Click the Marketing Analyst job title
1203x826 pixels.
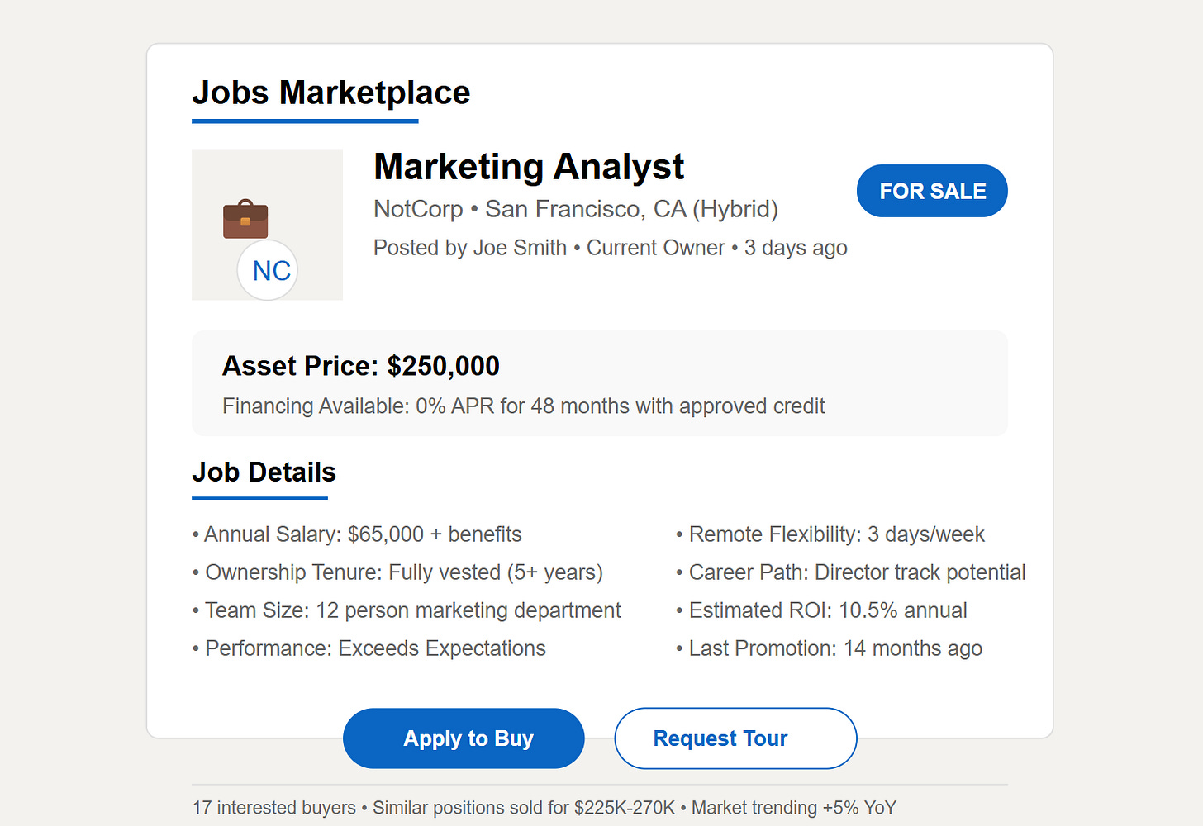tap(529, 167)
